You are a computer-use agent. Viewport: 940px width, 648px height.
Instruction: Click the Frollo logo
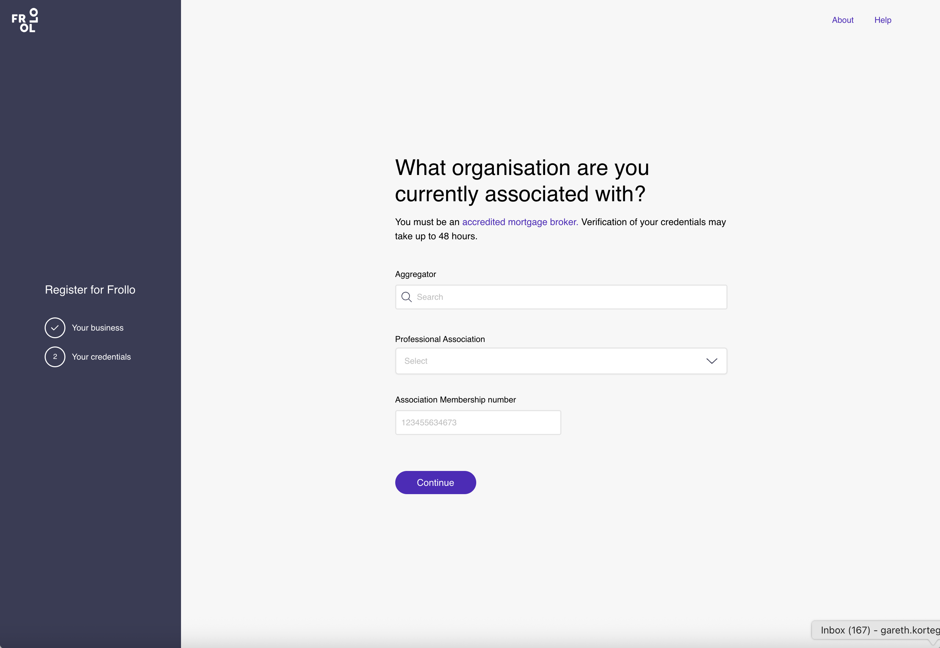(25, 20)
